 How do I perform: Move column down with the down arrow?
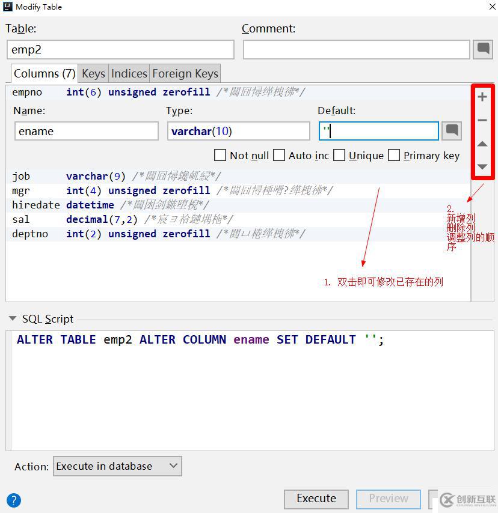click(x=482, y=166)
